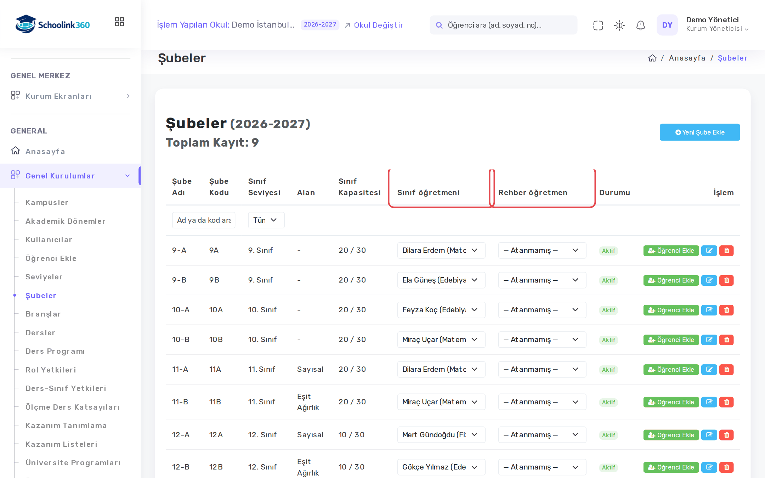
Task: Add student to 12-B with Öğrenci Ekle
Action: pos(671,467)
